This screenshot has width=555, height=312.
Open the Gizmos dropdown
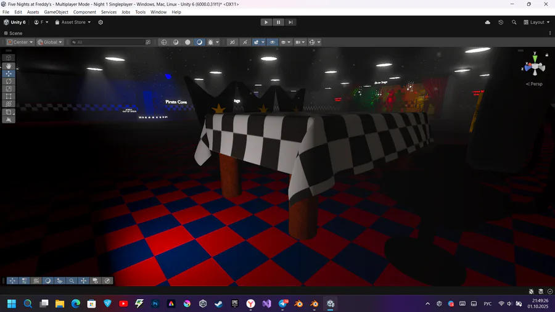click(314, 42)
